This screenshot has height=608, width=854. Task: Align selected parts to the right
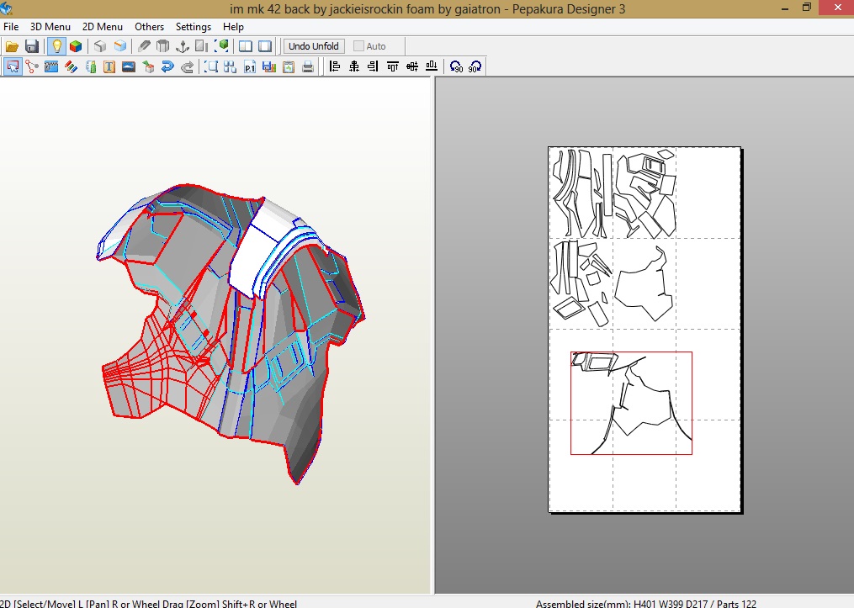click(373, 66)
